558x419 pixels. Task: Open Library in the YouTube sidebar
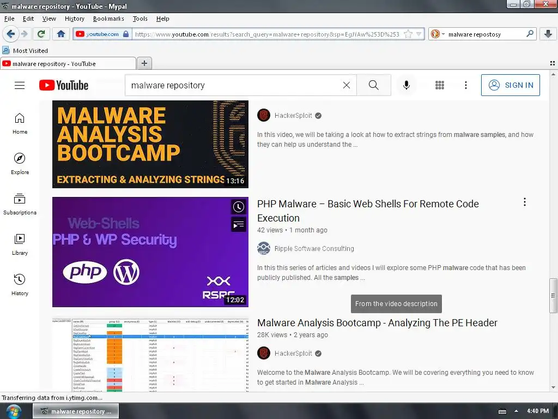tap(20, 244)
